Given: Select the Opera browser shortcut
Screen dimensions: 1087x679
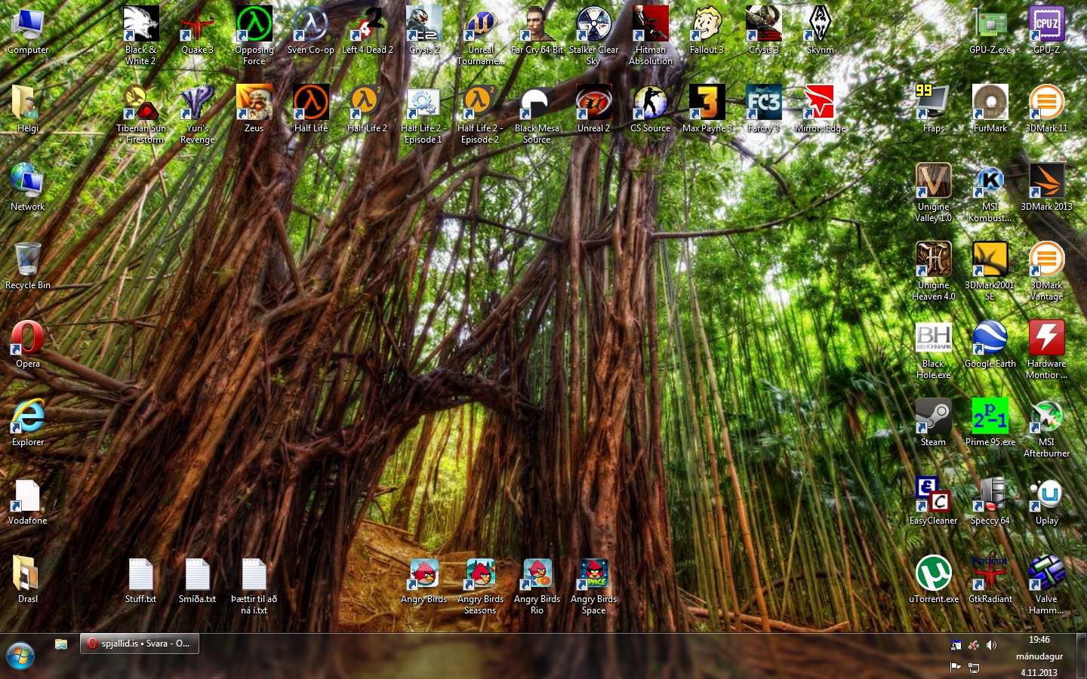Looking at the screenshot, I should pos(27,339).
